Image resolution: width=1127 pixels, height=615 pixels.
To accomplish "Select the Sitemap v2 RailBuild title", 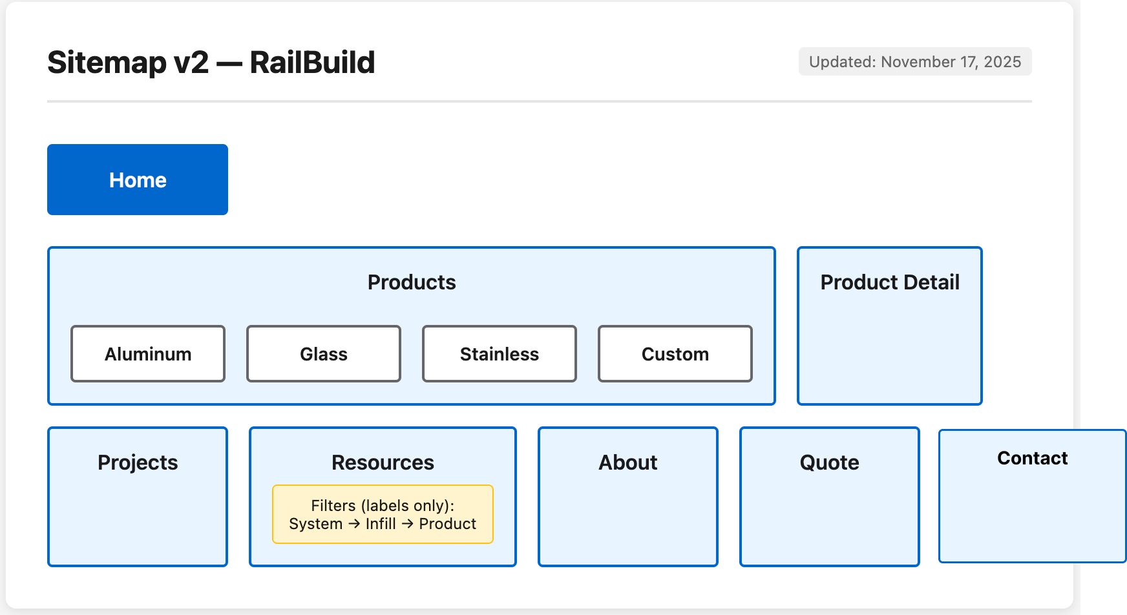I will tap(211, 63).
